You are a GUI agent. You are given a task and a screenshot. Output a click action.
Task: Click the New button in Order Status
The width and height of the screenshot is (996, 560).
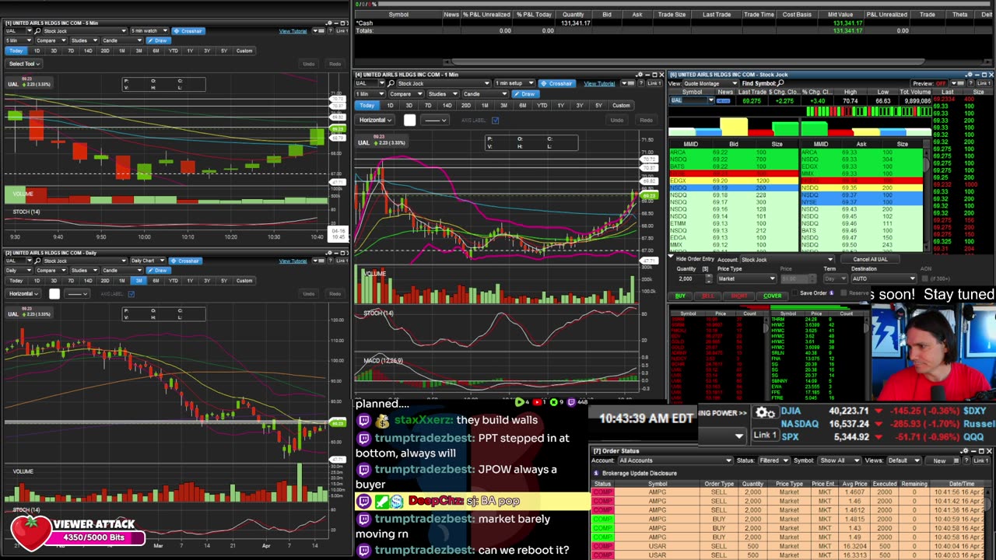pos(939,460)
